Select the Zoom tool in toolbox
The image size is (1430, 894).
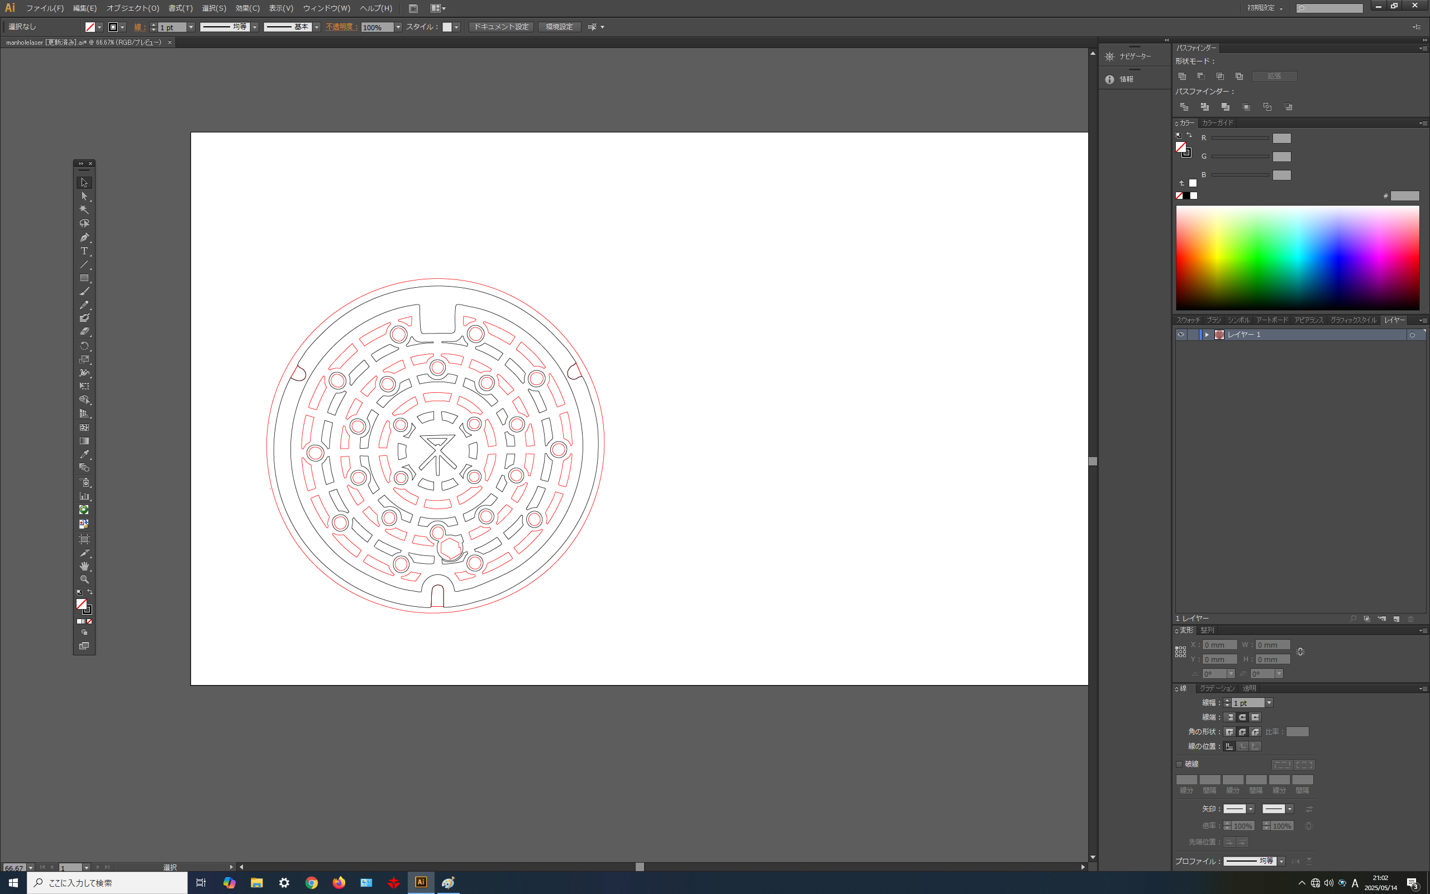click(x=84, y=580)
